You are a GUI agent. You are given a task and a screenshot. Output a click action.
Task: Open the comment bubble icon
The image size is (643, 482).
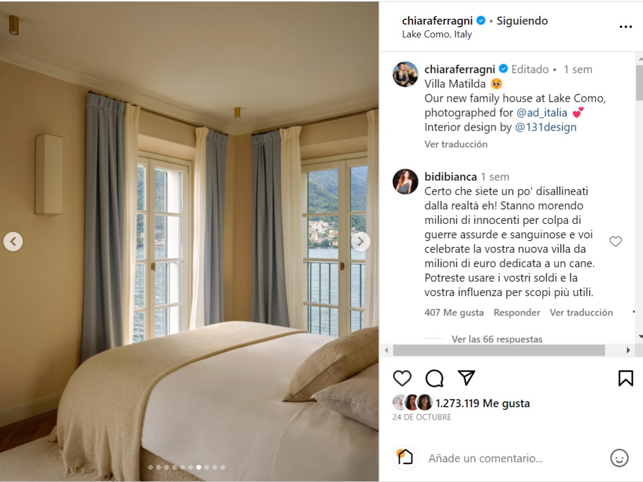(x=435, y=378)
